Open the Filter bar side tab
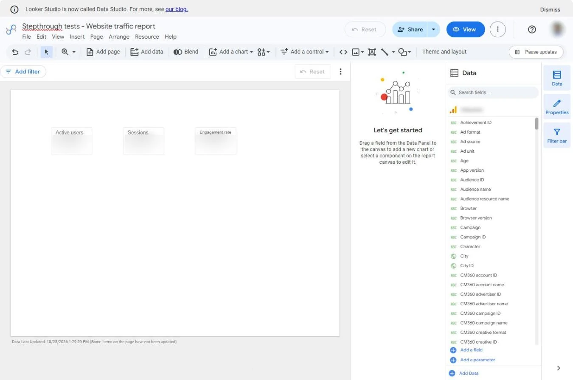Viewport: 573px width, 380px height. (557, 136)
